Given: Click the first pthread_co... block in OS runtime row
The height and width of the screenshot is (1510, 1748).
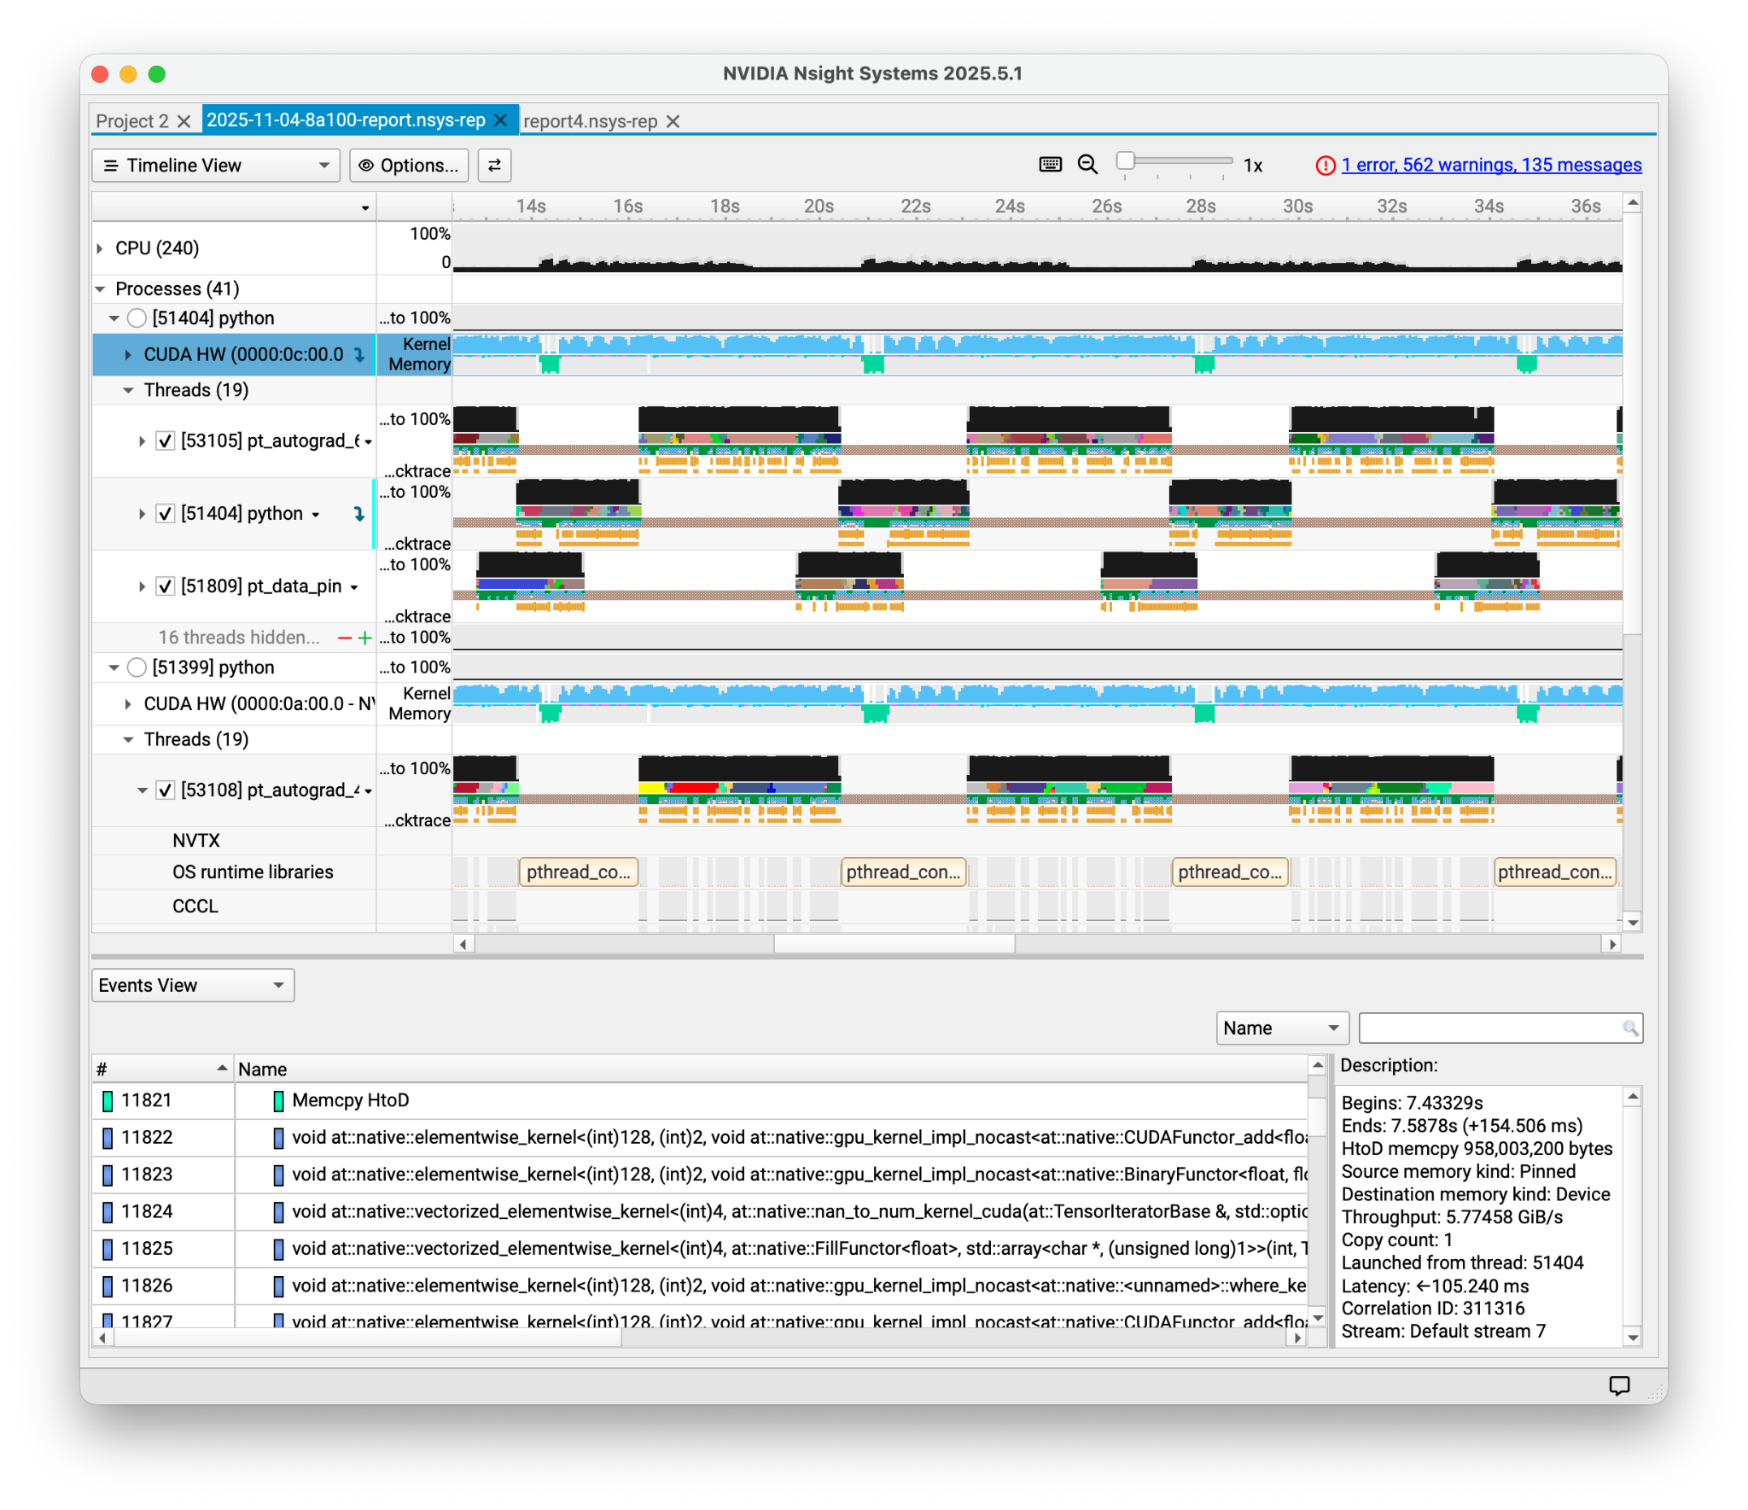Looking at the screenshot, I should pos(578,872).
